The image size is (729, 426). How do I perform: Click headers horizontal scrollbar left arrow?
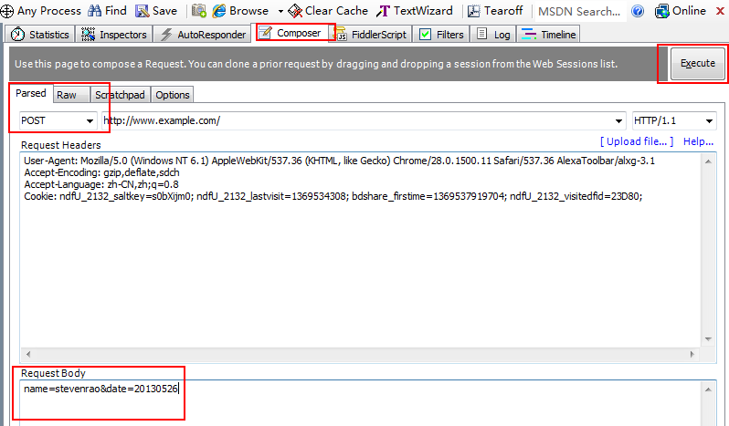pos(28,354)
